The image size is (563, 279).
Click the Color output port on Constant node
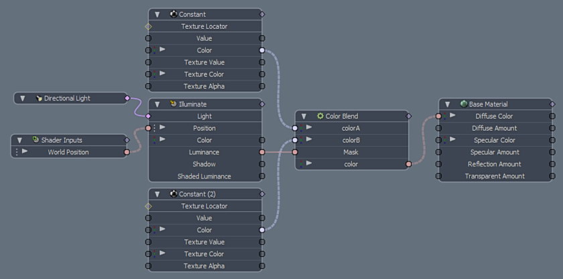click(x=261, y=50)
